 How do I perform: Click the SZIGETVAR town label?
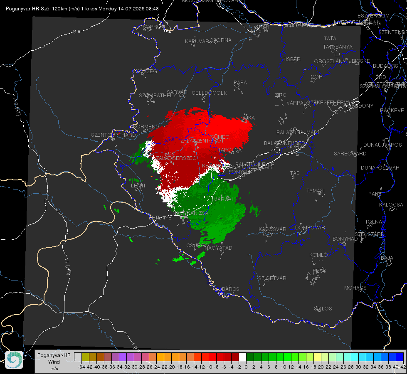[x=272, y=278]
